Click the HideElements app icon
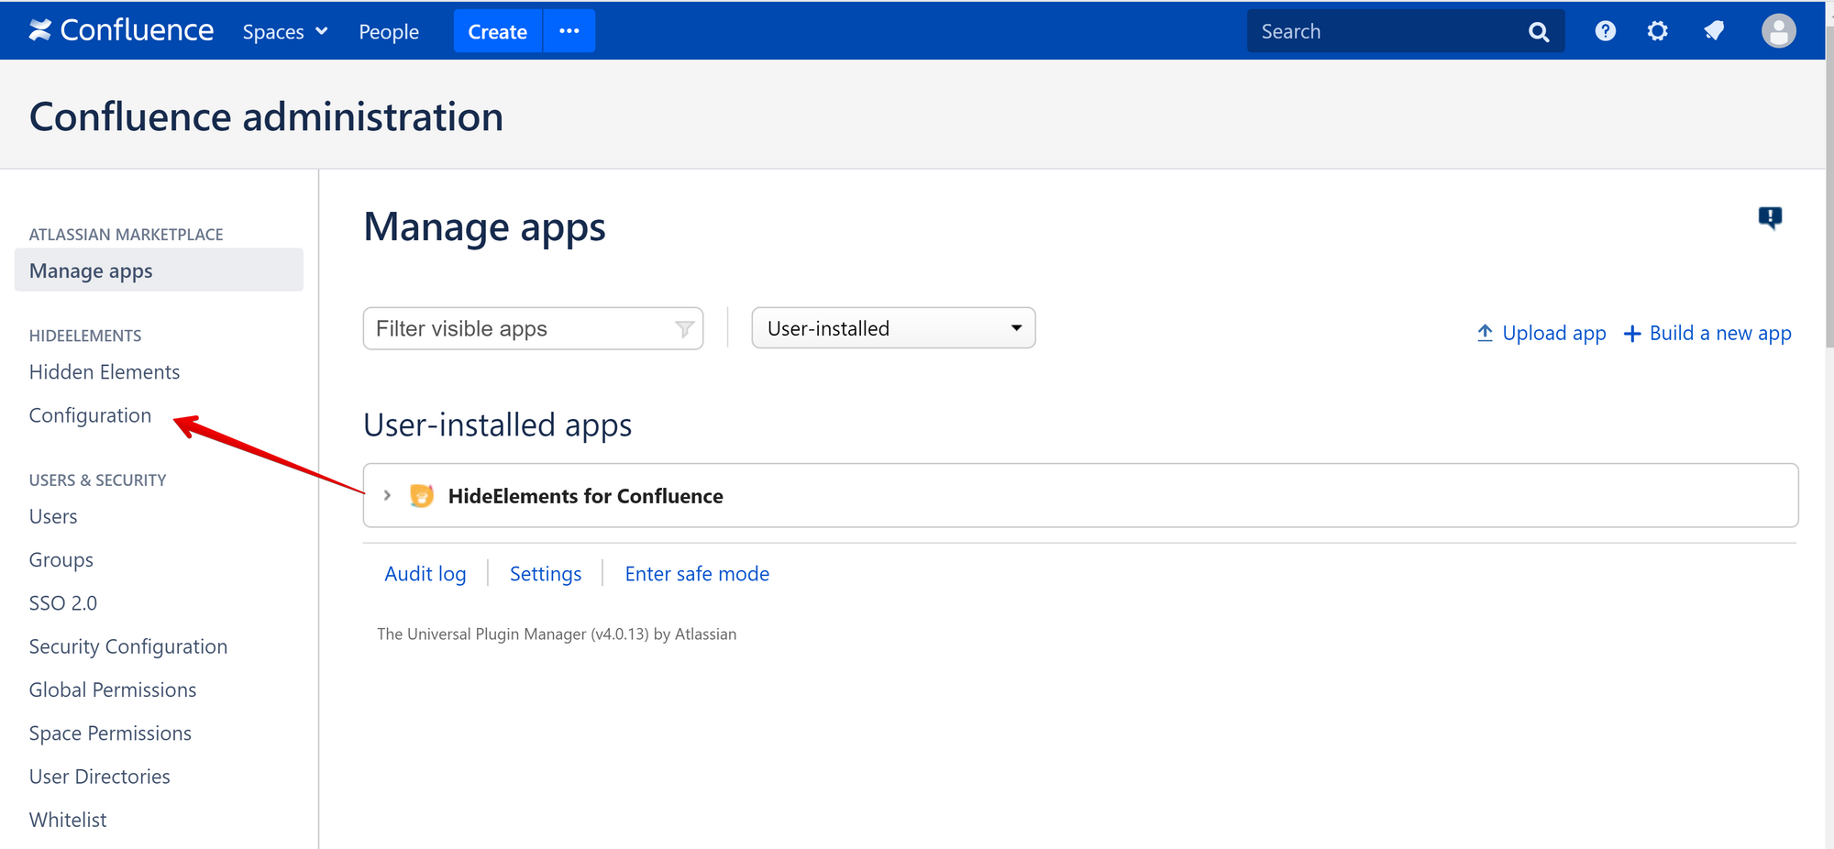Viewport: 1834px width, 849px height. pos(422,496)
